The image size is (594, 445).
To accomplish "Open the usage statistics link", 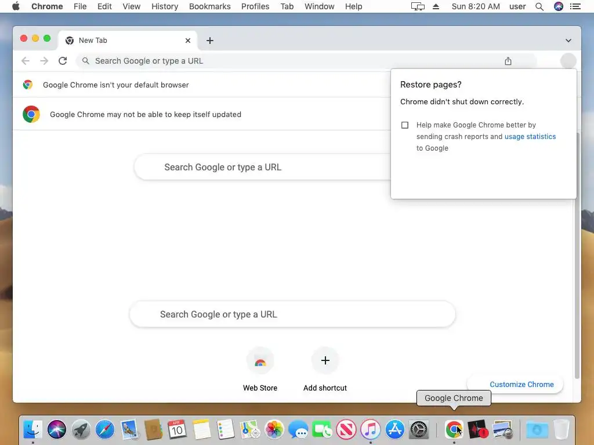I will pos(530,137).
